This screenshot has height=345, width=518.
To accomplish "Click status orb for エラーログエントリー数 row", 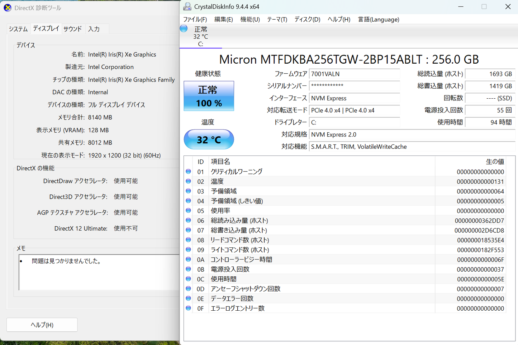I will click(188, 308).
